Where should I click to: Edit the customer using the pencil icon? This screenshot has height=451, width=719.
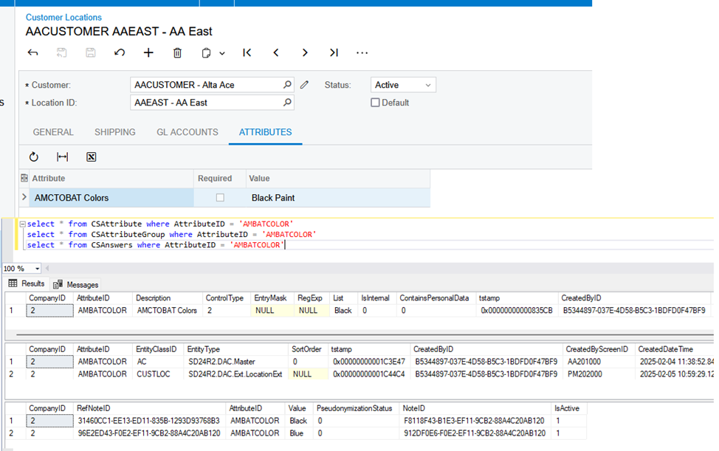coord(304,84)
